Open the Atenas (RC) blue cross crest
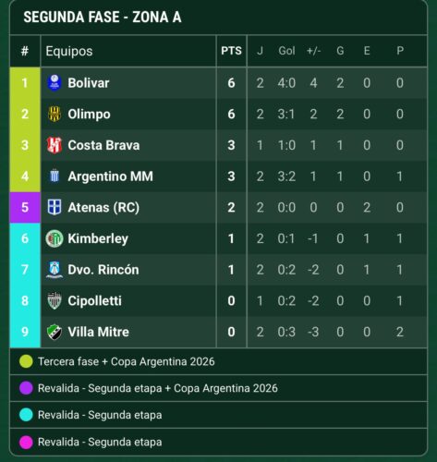This screenshot has height=462, width=437. (x=55, y=207)
